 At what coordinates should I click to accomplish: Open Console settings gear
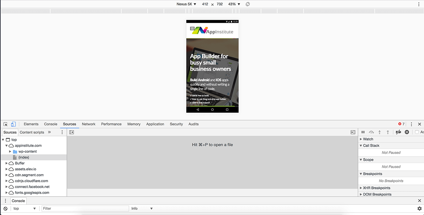419,209
